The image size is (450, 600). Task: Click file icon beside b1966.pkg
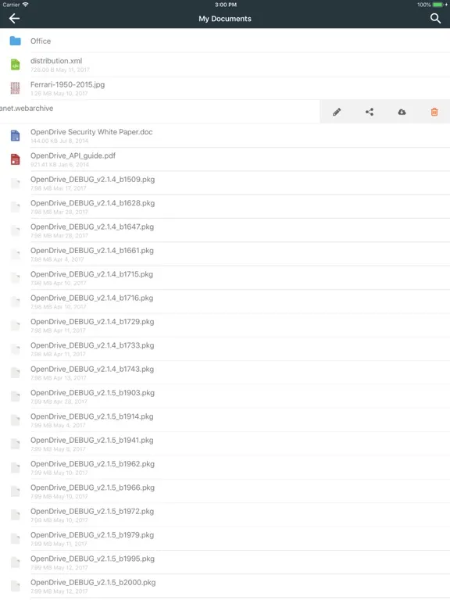(16, 491)
